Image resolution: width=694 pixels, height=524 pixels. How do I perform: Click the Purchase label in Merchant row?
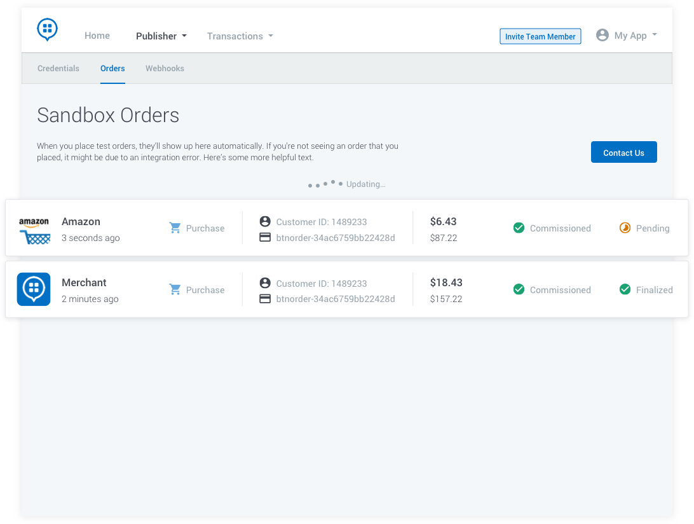click(x=205, y=290)
